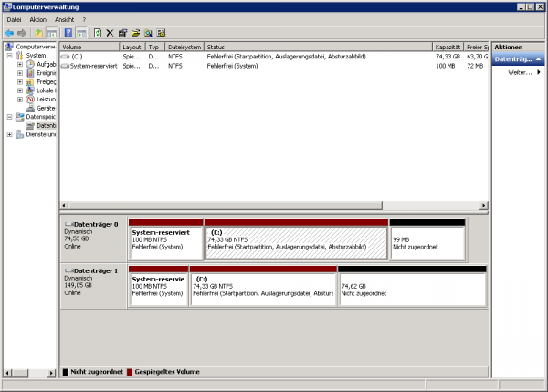The height and width of the screenshot is (392, 548).
Task: Collapse the System tree node
Action: click(x=9, y=55)
